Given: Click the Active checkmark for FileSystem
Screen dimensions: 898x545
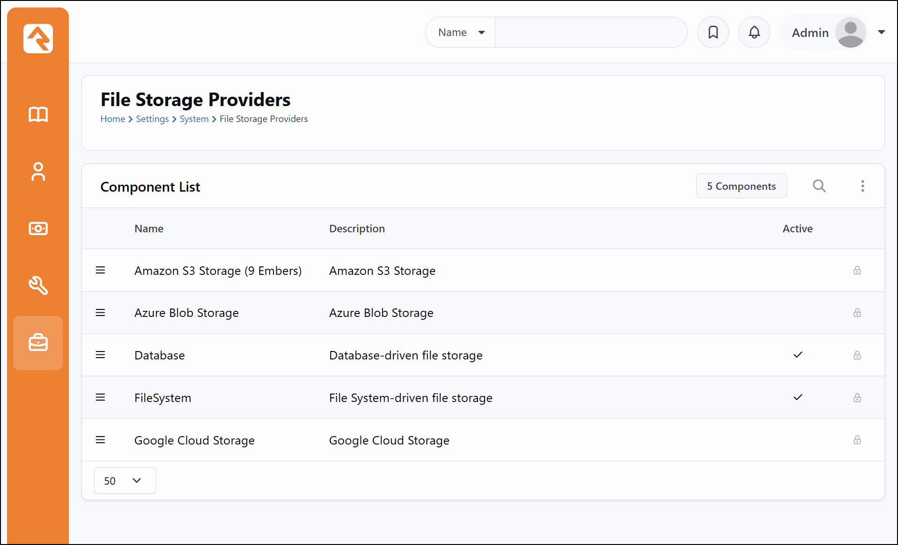Looking at the screenshot, I should [798, 397].
